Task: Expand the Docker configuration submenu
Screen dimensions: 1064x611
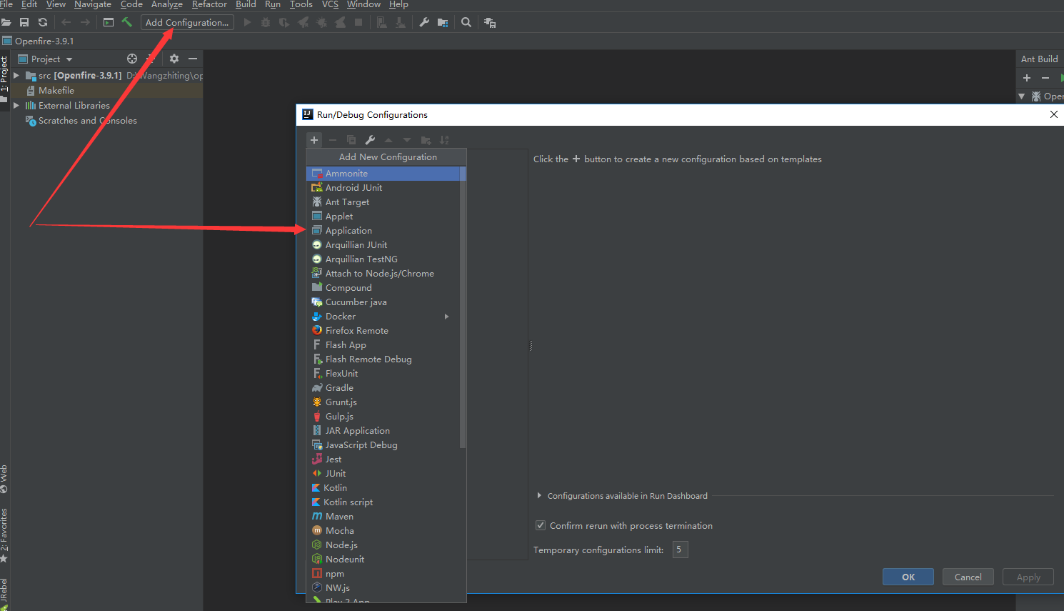Action: (446, 316)
